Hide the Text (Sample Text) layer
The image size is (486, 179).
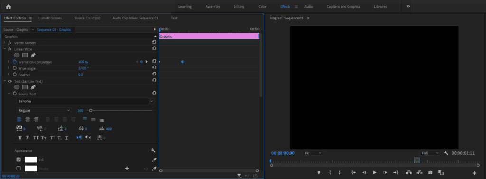(9, 81)
